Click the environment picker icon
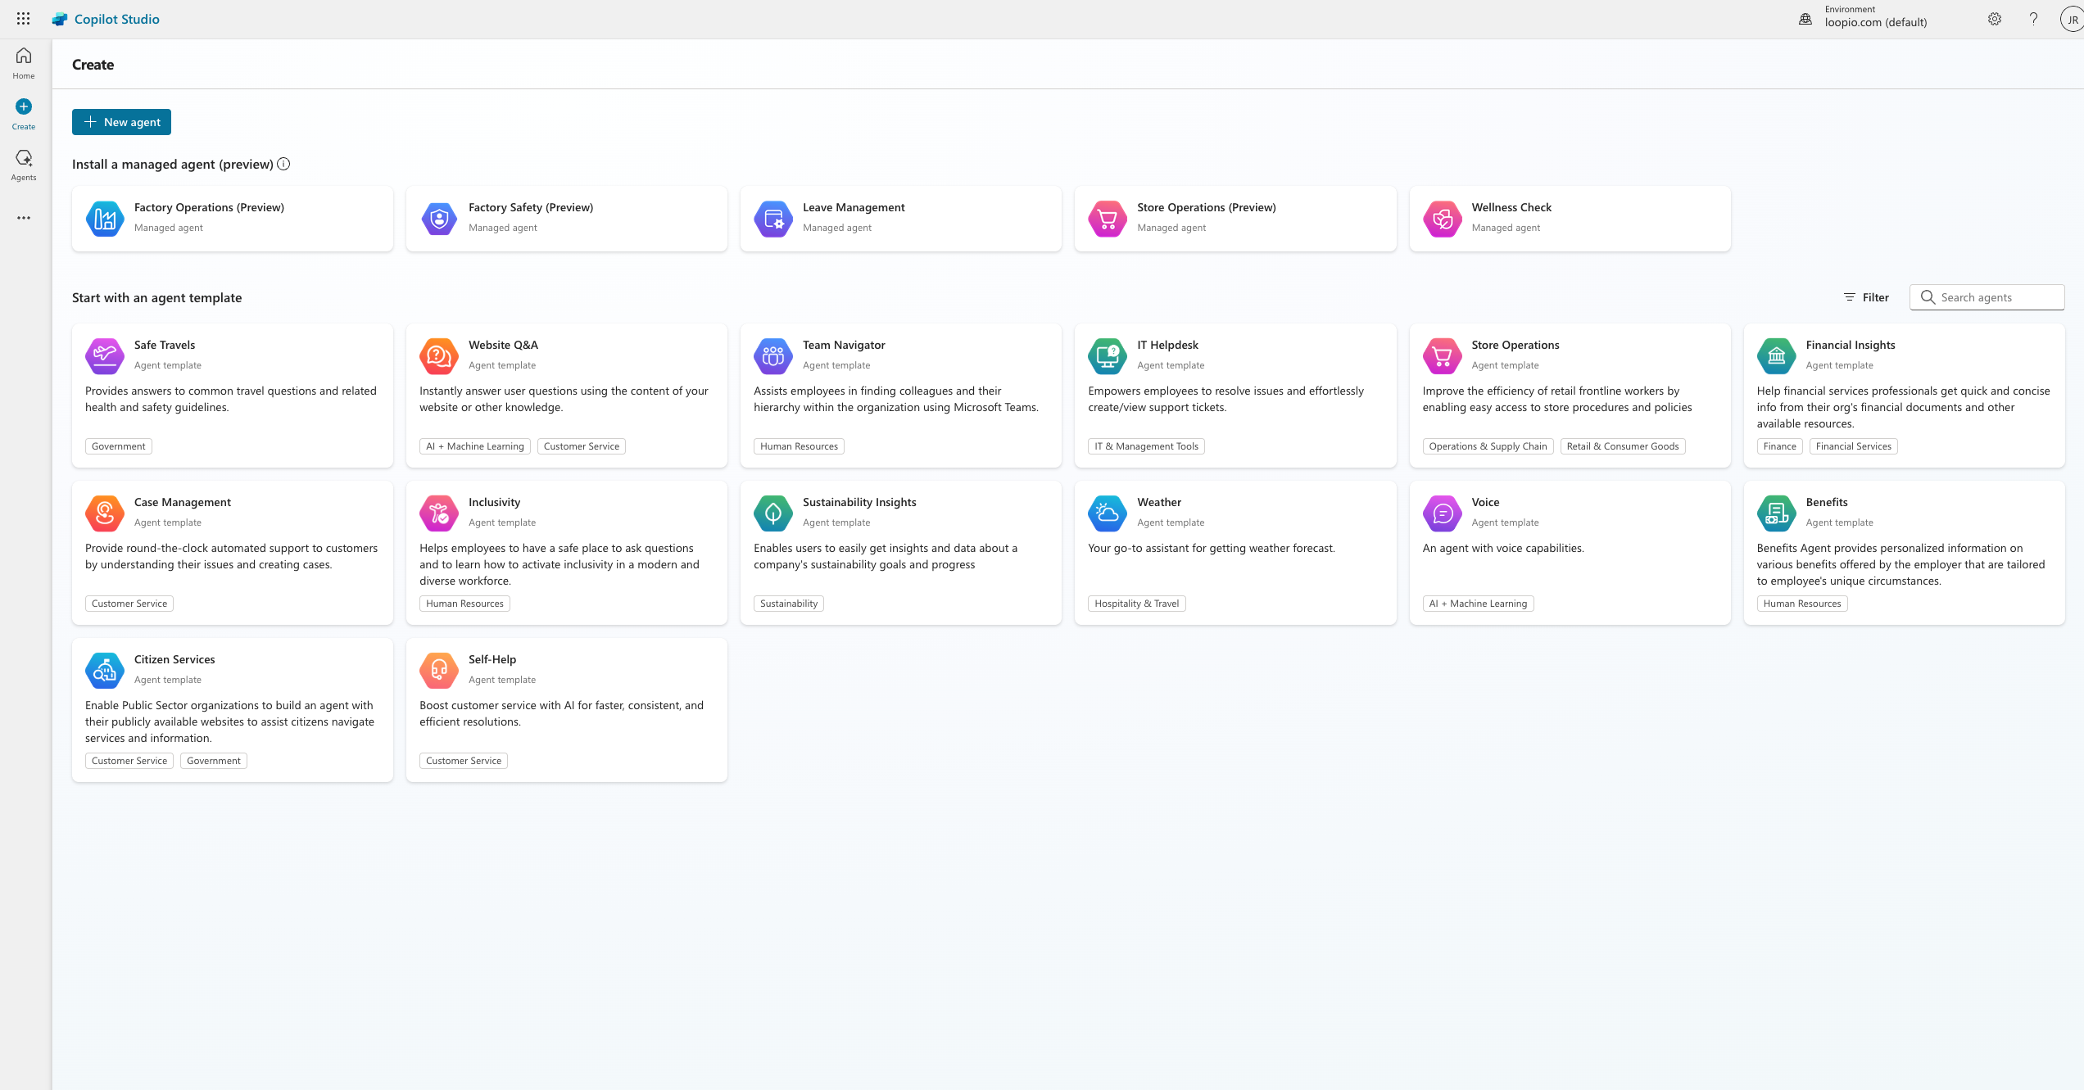The height and width of the screenshot is (1090, 2084). pos(1805,19)
